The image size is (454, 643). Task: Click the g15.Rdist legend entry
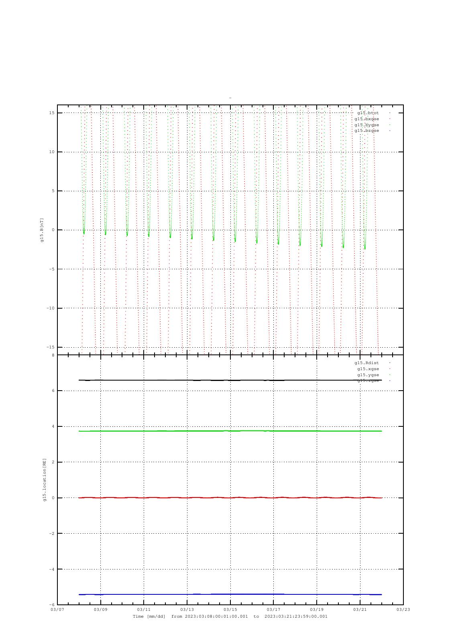click(366, 363)
